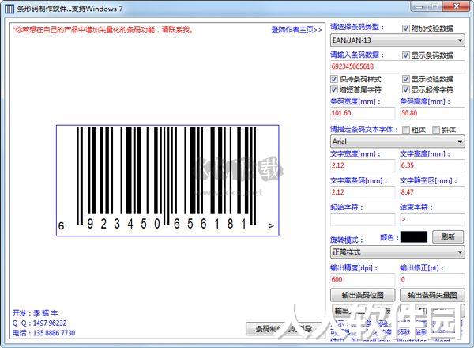The width and height of the screenshot is (474, 348).
Task: Toggle the 缩短首尾字符 checkbox
Action: pos(333,89)
